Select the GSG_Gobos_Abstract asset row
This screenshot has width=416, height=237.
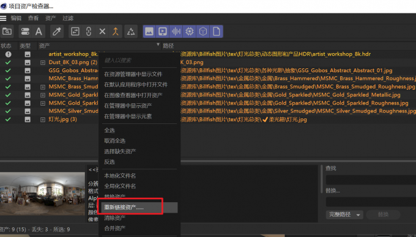tap(73, 71)
